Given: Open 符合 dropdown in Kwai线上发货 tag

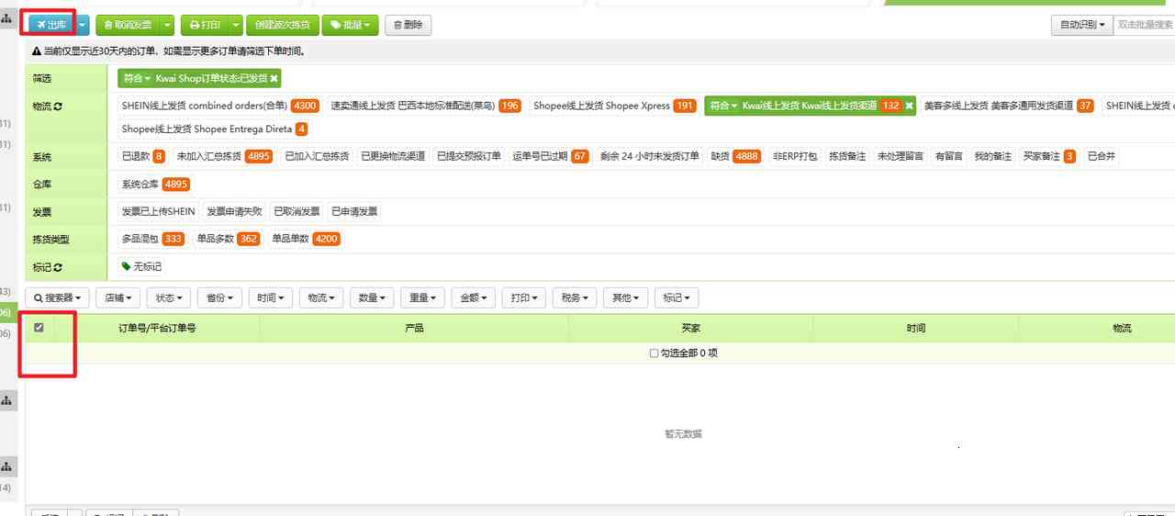Looking at the screenshot, I should click(x=723, y=106).
